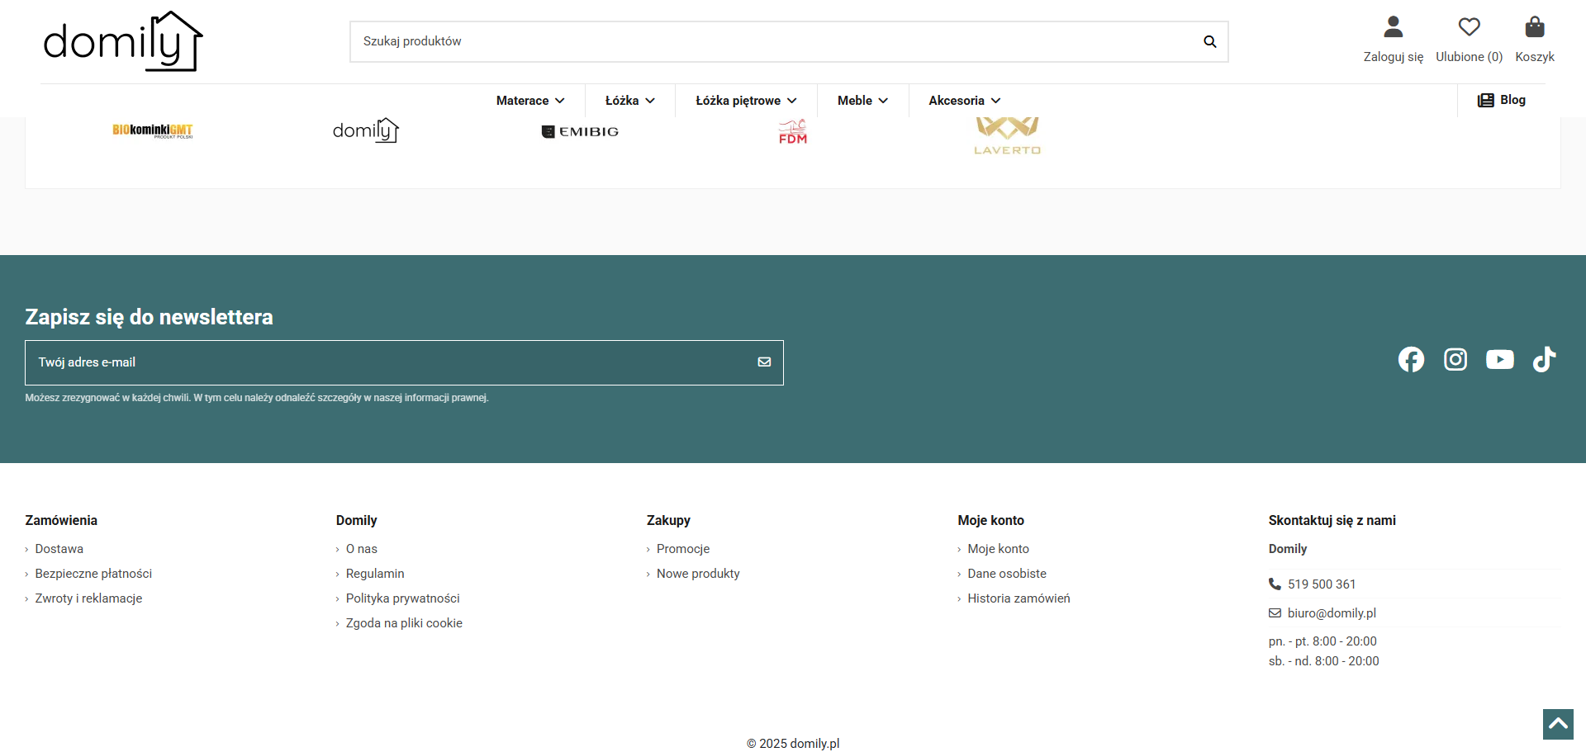Expand the Meble dropdown menu
This screenshot has height=752, width=1586.
pos(862,101)
